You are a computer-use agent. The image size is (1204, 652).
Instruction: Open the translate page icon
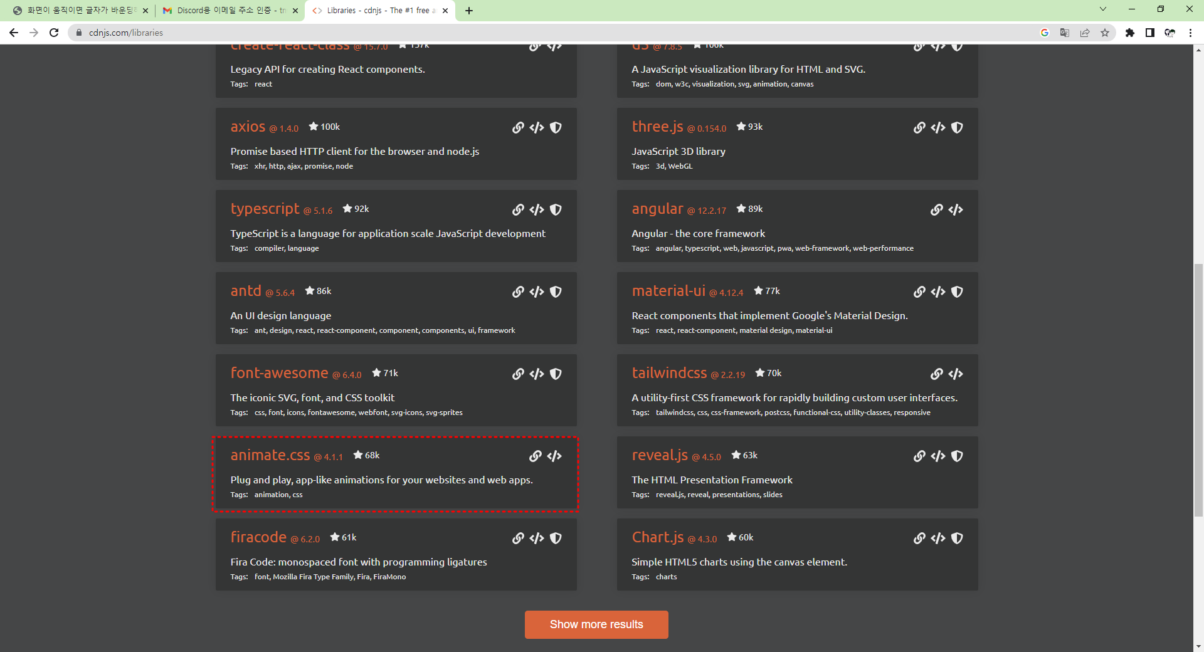tap(1065, 33)
